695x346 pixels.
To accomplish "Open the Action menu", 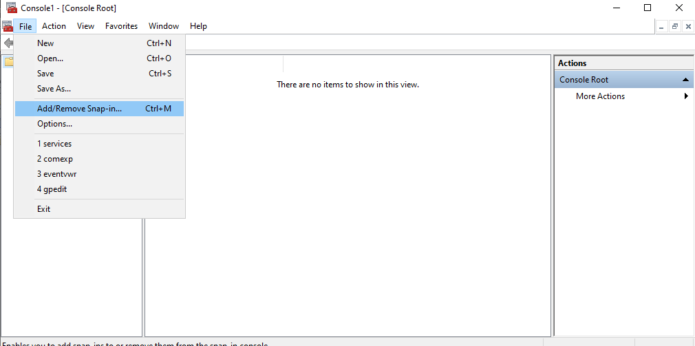I will (54, 26).
